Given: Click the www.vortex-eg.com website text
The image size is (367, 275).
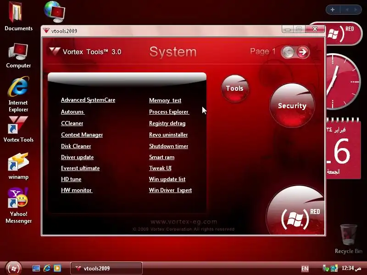Looking at the screenshot, I should [x=184, y=221].
